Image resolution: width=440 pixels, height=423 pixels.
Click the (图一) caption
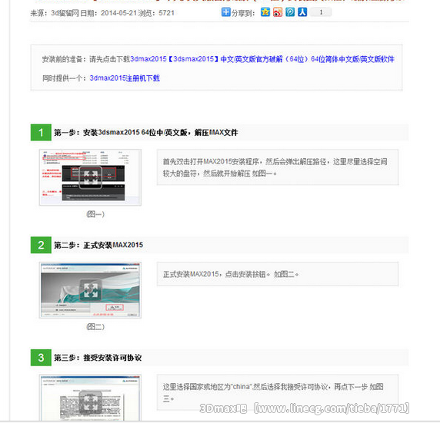pos(95,214)
